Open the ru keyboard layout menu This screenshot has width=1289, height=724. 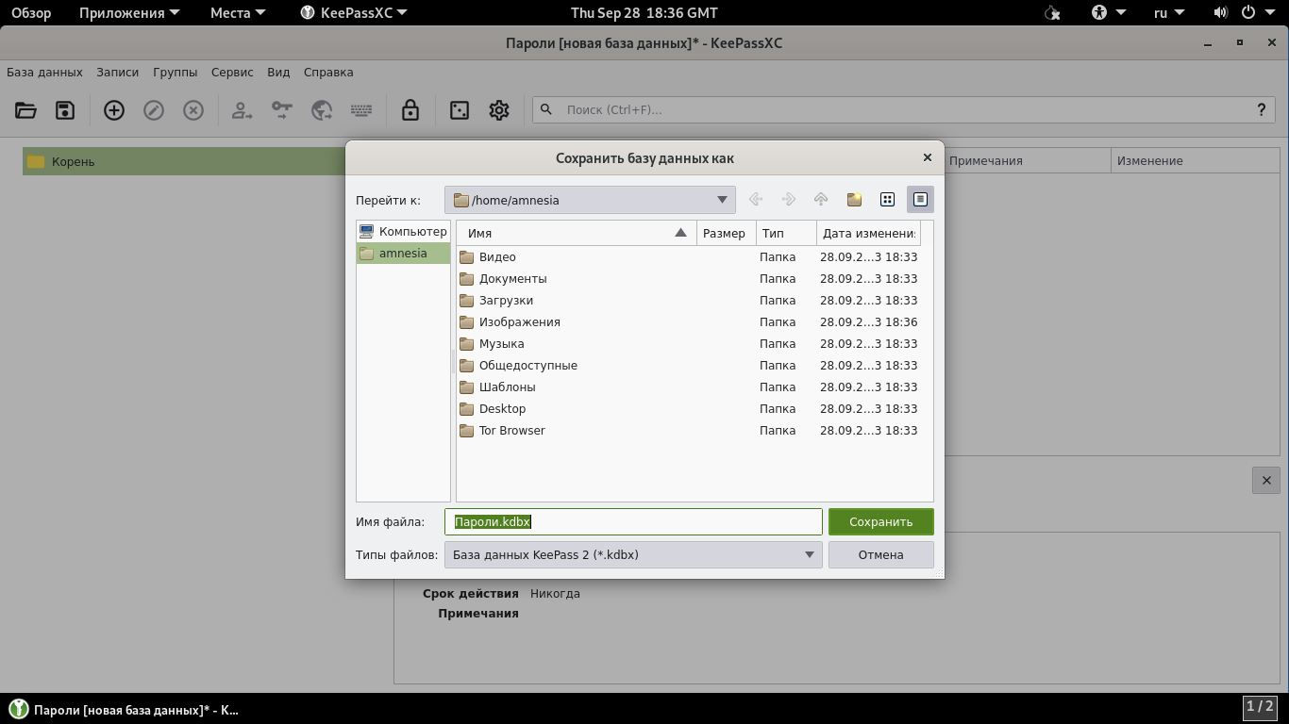[x=1169, y=13]
